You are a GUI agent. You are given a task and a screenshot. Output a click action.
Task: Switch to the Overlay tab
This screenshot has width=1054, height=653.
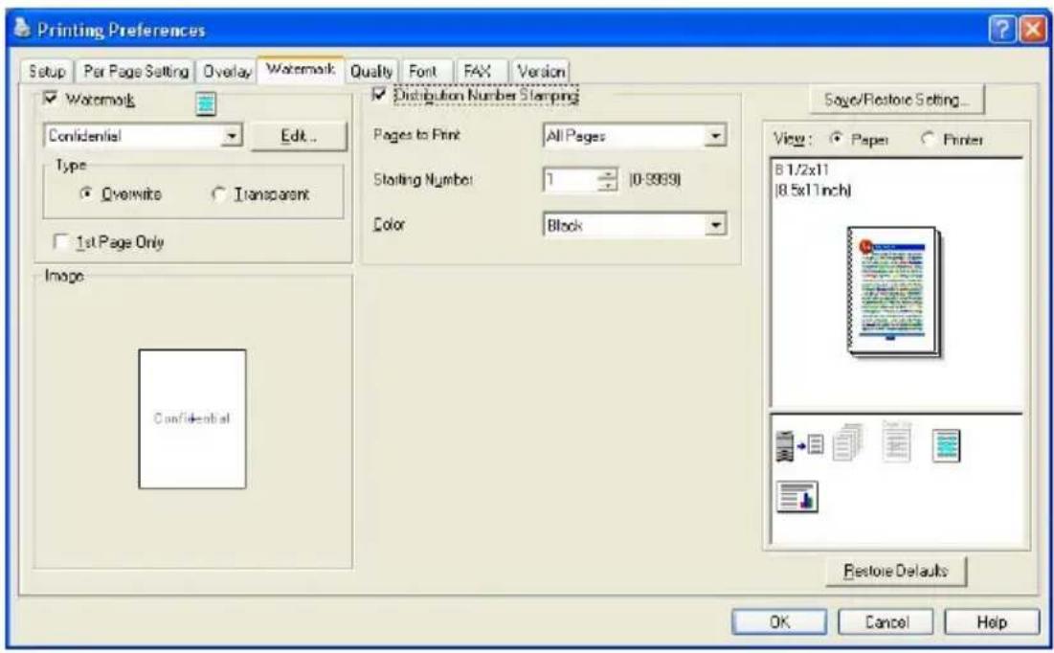click(x=227, y=71)
